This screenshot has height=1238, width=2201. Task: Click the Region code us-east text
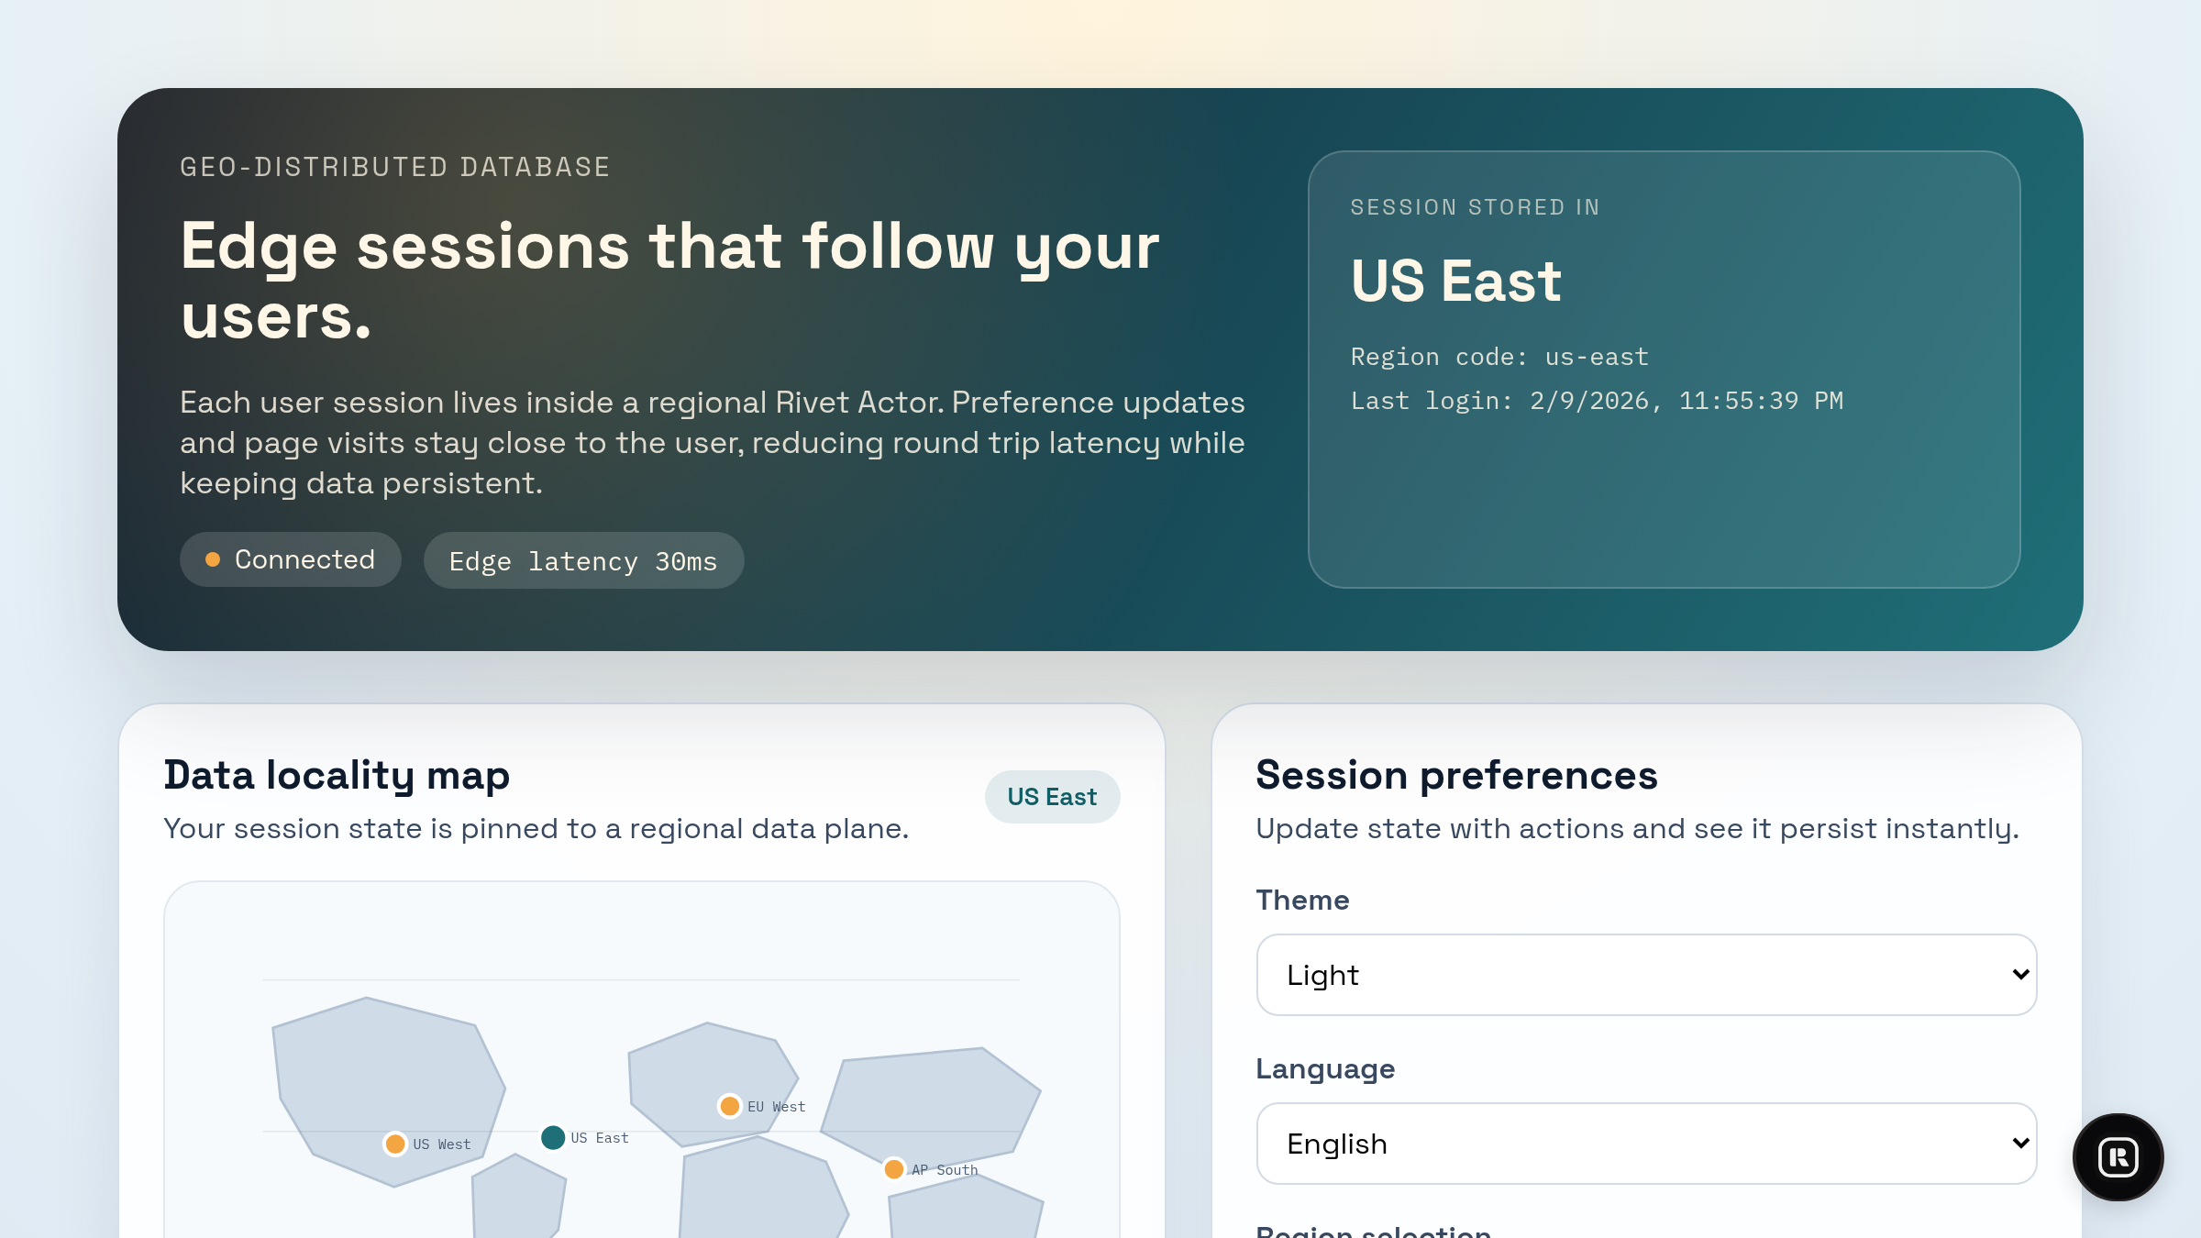[1499, 357]
